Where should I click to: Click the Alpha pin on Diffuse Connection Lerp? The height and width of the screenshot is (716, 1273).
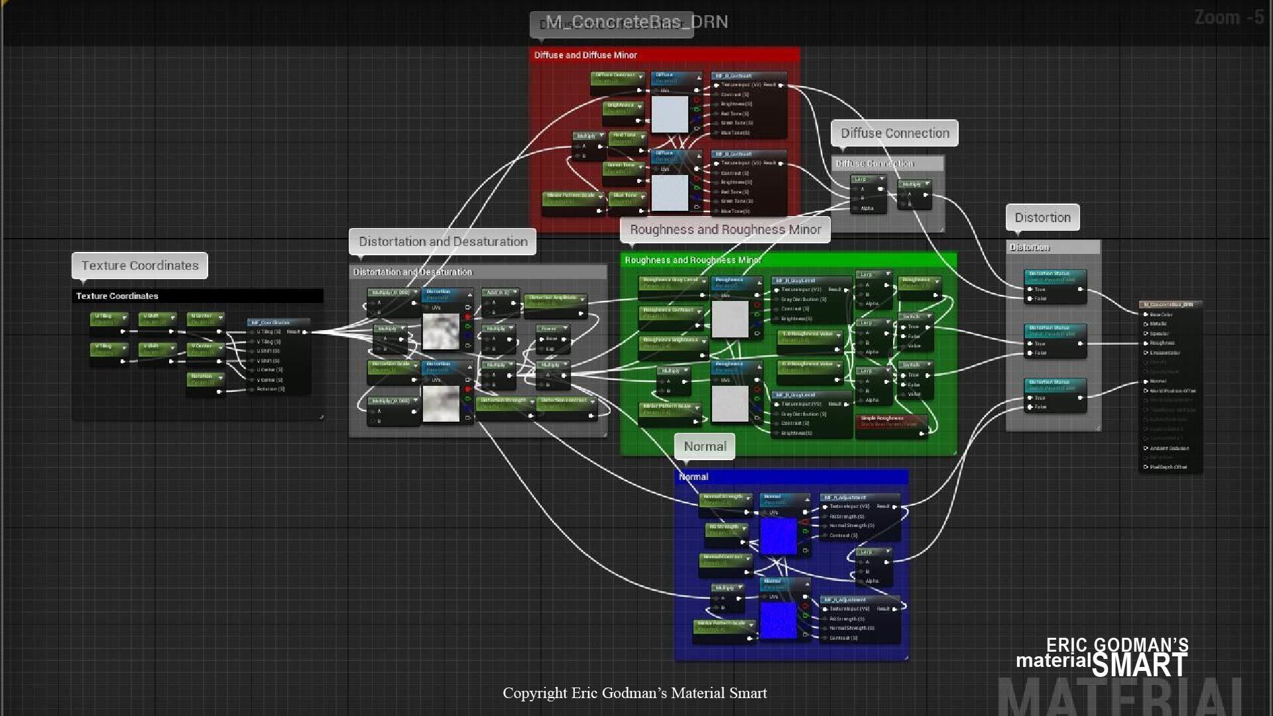[x=855, y=208]
